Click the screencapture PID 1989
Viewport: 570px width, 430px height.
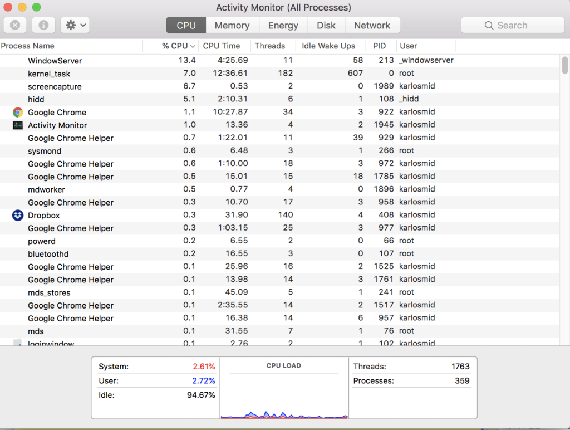(384, 86)
